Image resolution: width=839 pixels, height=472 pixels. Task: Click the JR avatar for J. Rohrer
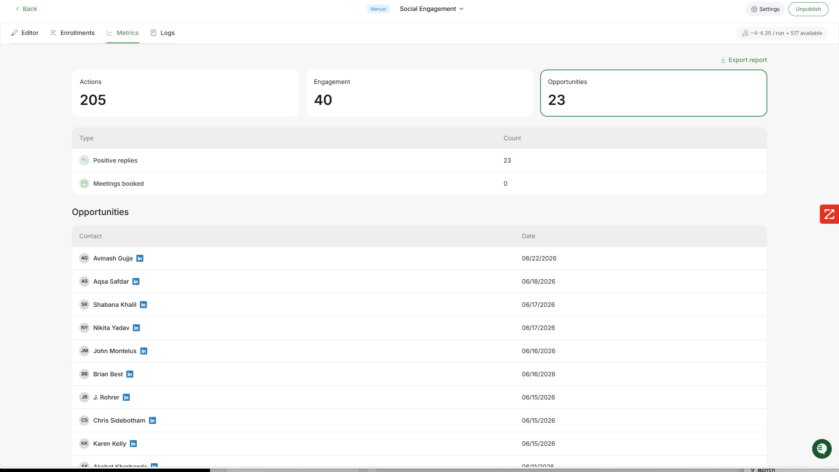pos(84,397)
